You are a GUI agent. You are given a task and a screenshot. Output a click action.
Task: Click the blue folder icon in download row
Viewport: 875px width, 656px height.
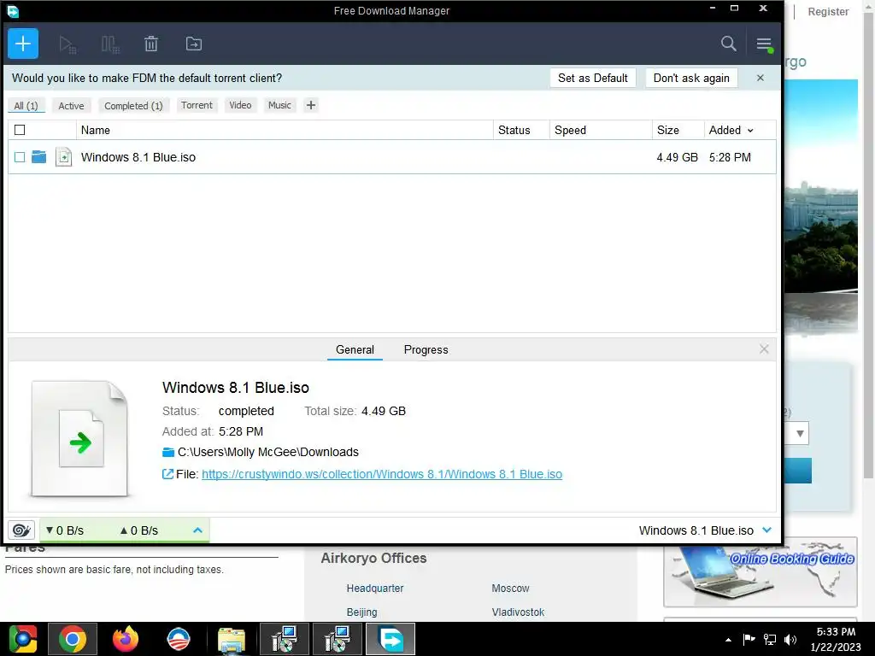pyautogui.click(x=38, y=157)
